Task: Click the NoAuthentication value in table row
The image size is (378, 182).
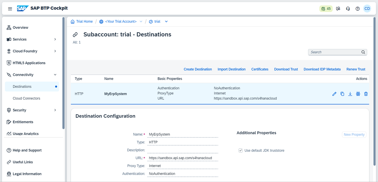Action: (x=227, y=88)
